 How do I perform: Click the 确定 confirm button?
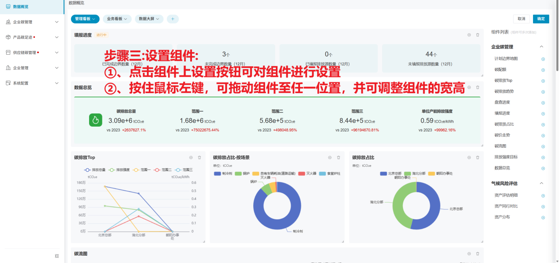coord(541,19)
